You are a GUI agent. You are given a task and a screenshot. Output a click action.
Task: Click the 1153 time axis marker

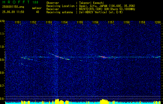click(49, 22)
